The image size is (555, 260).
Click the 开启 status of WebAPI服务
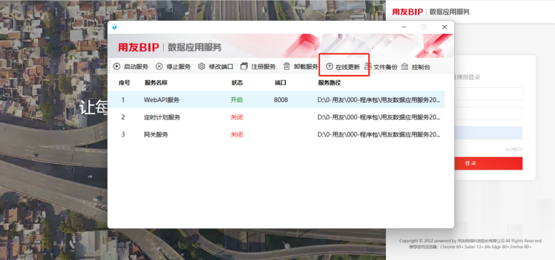point(236,99)
